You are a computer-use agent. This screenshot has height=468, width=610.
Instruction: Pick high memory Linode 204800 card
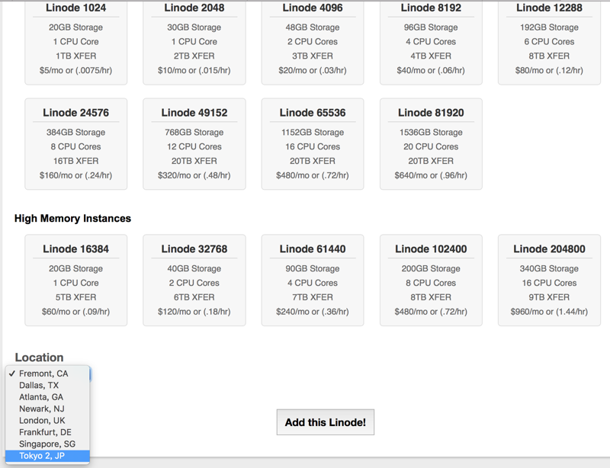tap(549, 280)
